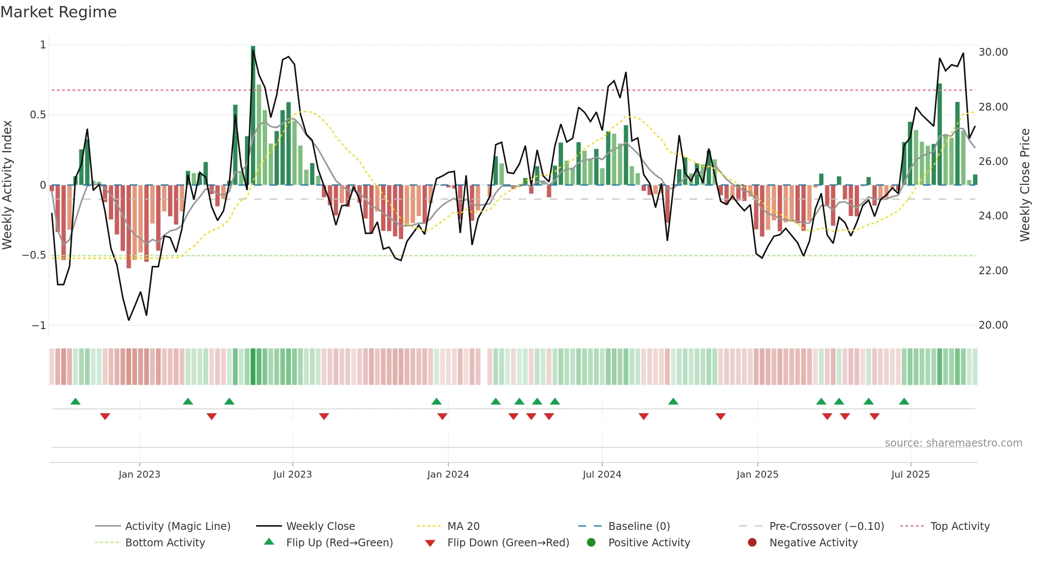Click the 28.00 price axis tick
This screenshot has height=583, width=1037.
(x=993, y=107)
